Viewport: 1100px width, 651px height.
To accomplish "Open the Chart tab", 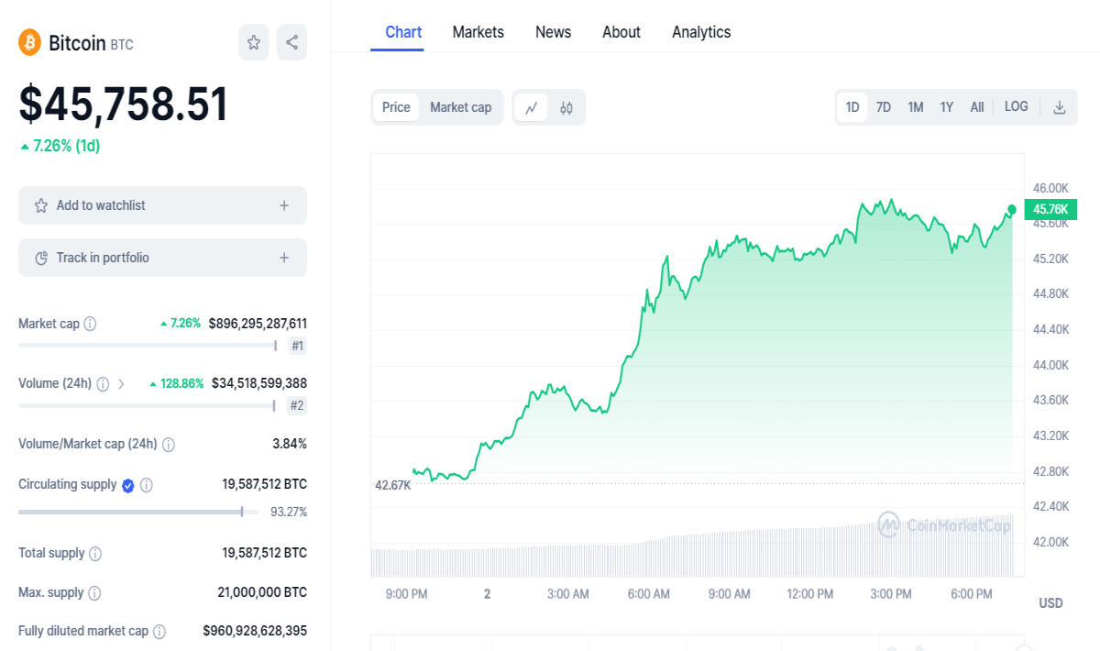I will (x=403, y=32).
